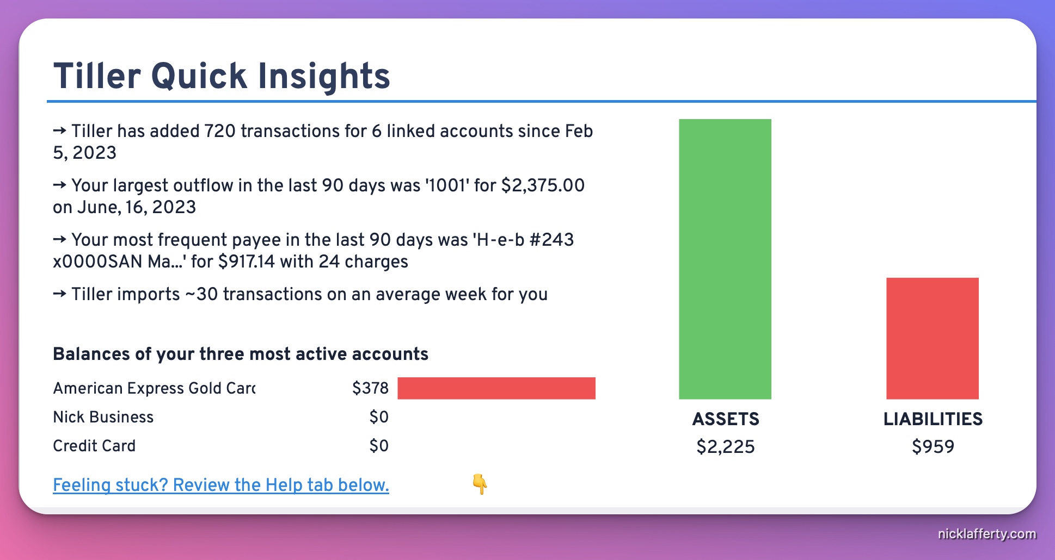Select the American Express Gold Card row label
Viewport: 1055px width, 560px height.
pos(154,388)
